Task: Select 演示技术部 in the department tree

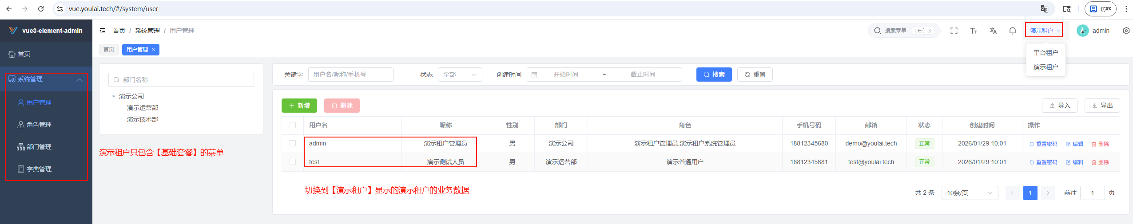Action: pyautogui.click(x=143, y=119)
